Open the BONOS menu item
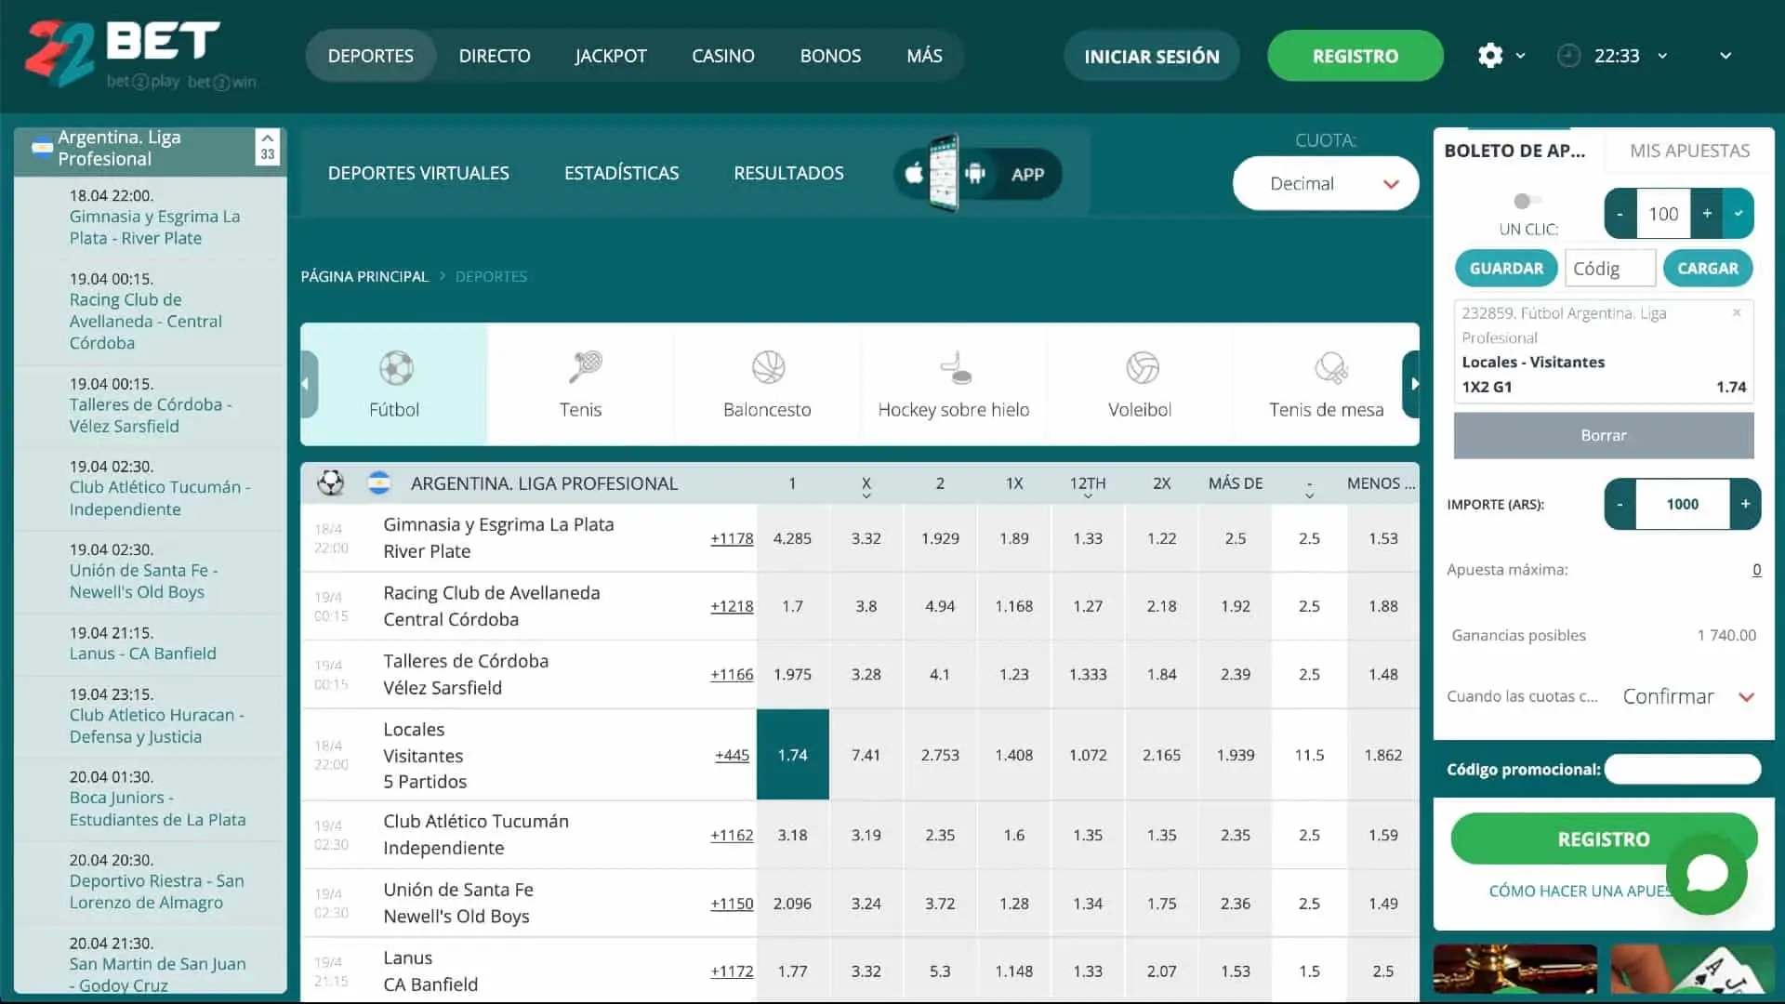 click(x=830, y=56)
